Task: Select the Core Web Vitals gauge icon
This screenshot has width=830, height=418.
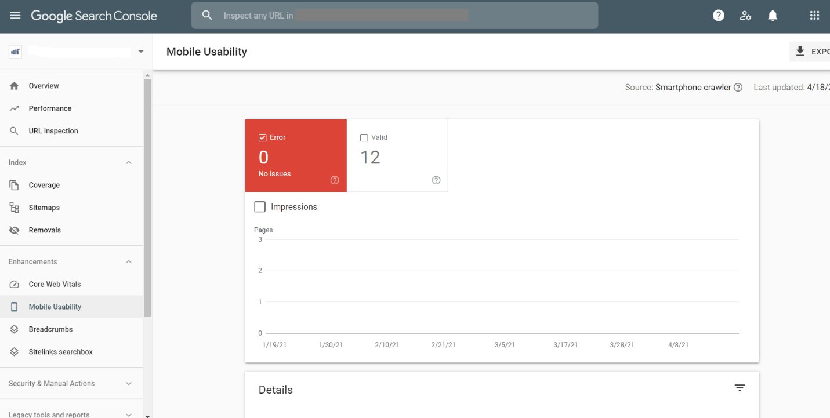Action: click(x=15, y=284)
